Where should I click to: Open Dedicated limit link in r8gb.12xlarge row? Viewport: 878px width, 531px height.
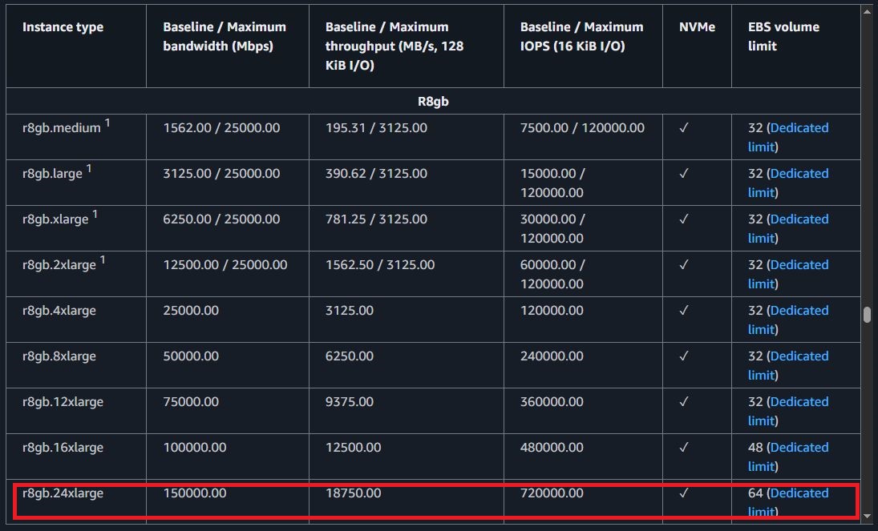799,402
